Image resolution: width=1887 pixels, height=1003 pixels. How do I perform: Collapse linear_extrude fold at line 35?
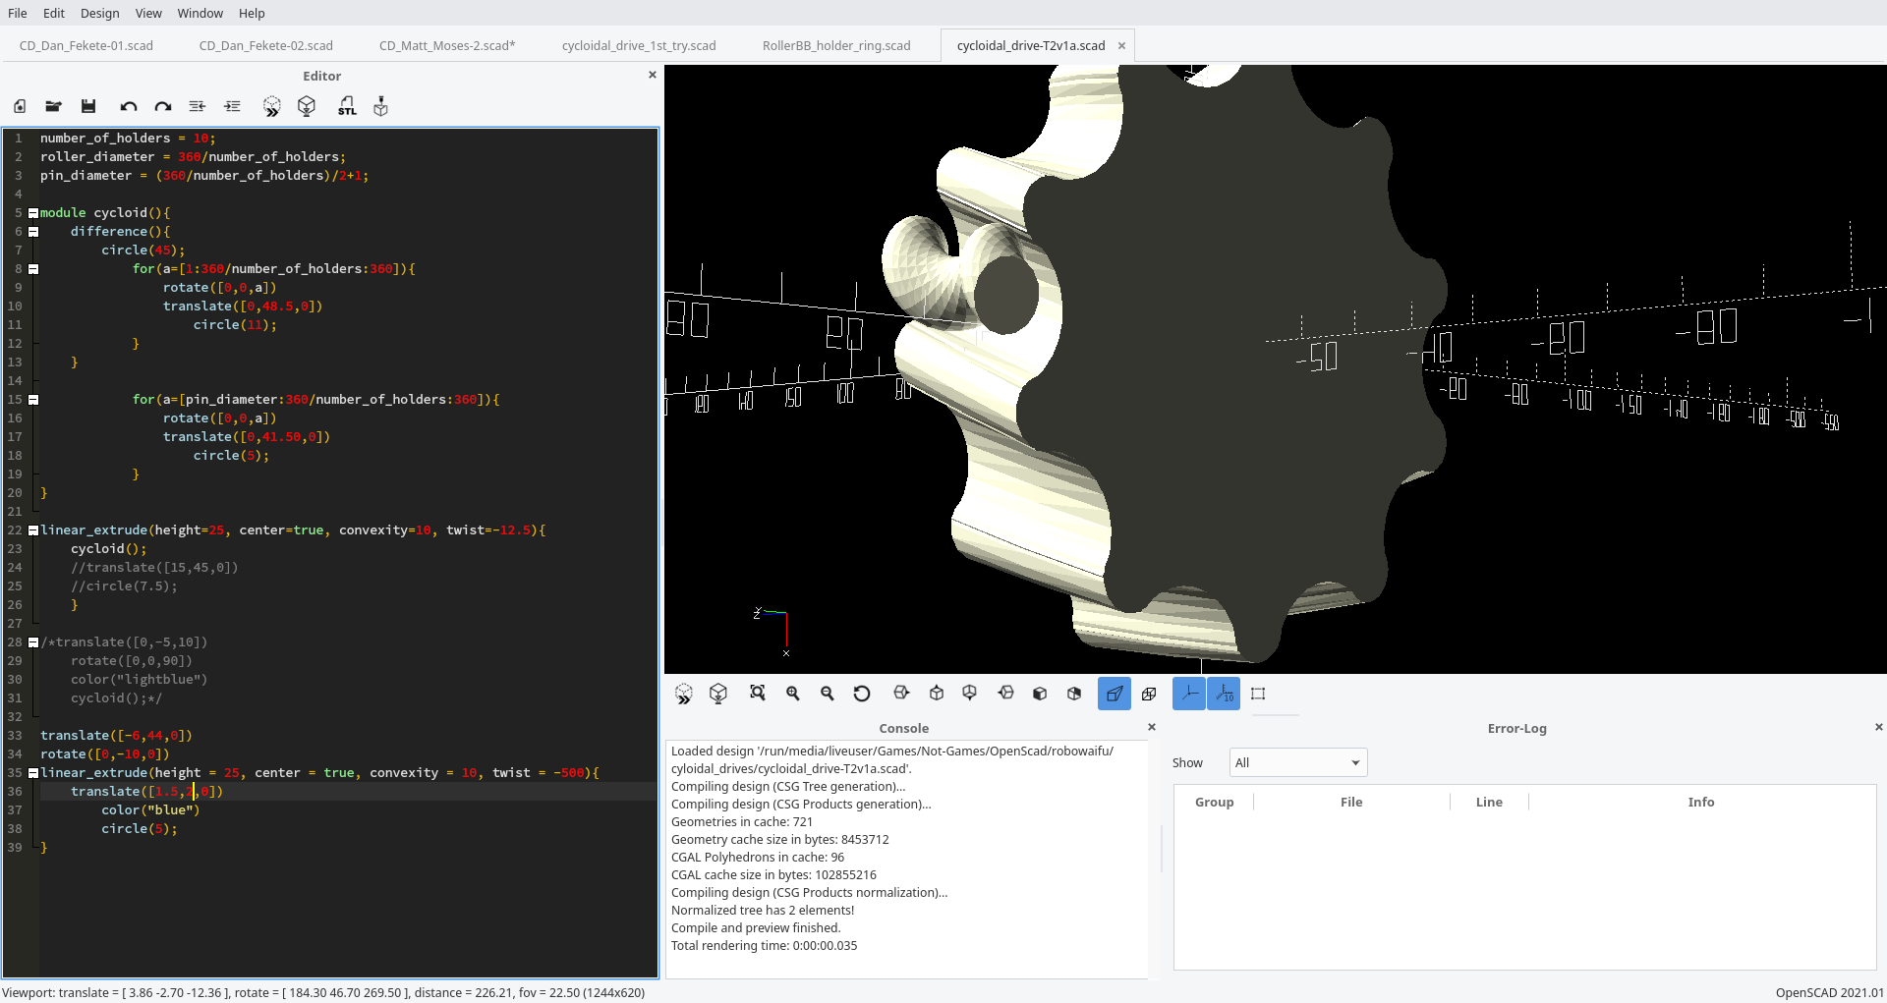(x=33, y=773)
